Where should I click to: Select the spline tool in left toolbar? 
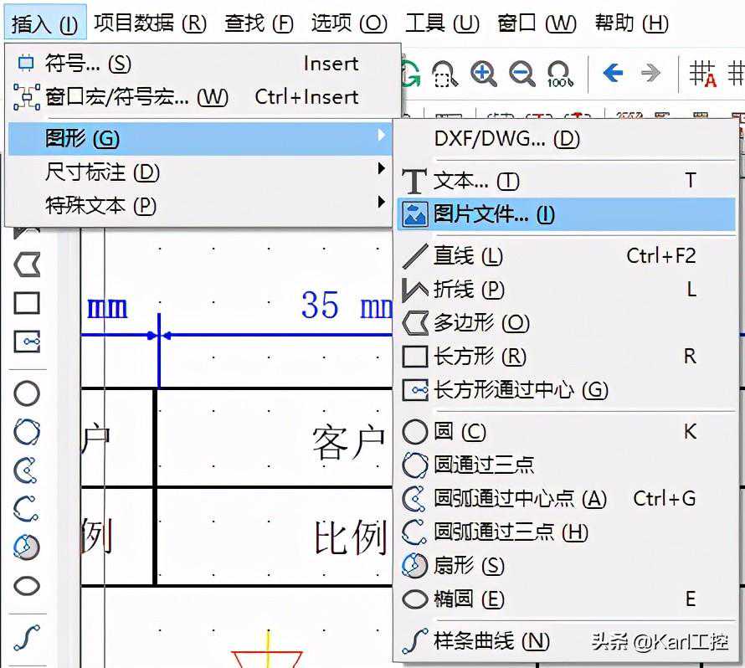click(x=27, y=638)
